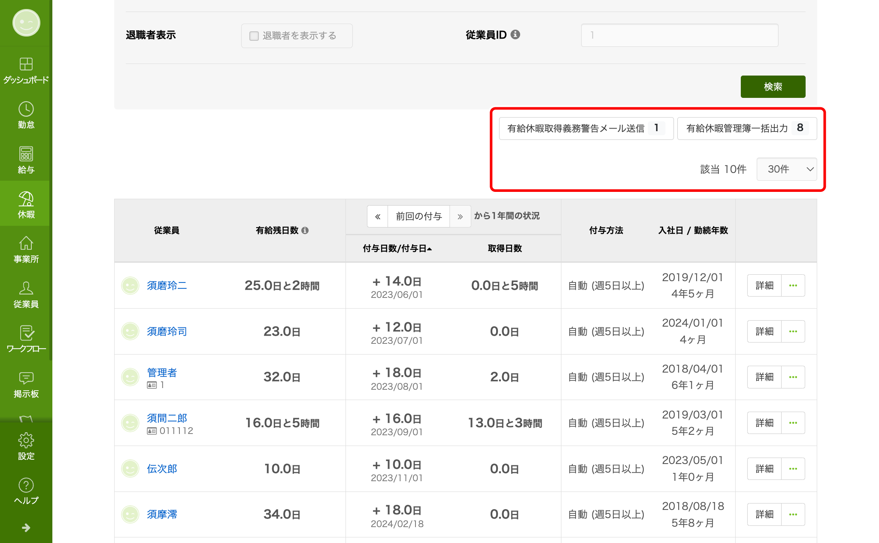This screenshot has height=543, width=879.
Task: Open the 勤怠 clock icon
Action: (x=26, y=109)
